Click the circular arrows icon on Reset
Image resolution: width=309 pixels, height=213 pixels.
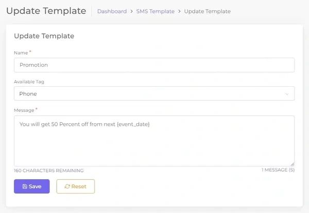click(67, 186)
